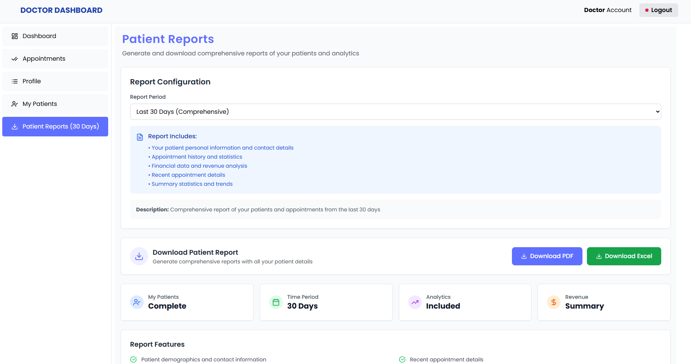The height and width of the screenshot is (364, 691).
Task: Select Patient Reports (30 Days) menu item
Action: coord(55,127)
